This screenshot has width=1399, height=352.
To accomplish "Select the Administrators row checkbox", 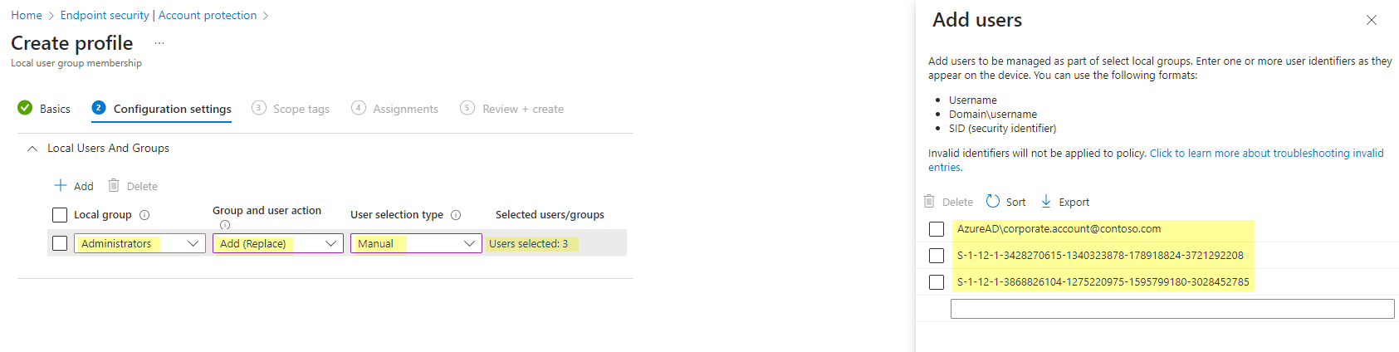I will pos(60,243).
